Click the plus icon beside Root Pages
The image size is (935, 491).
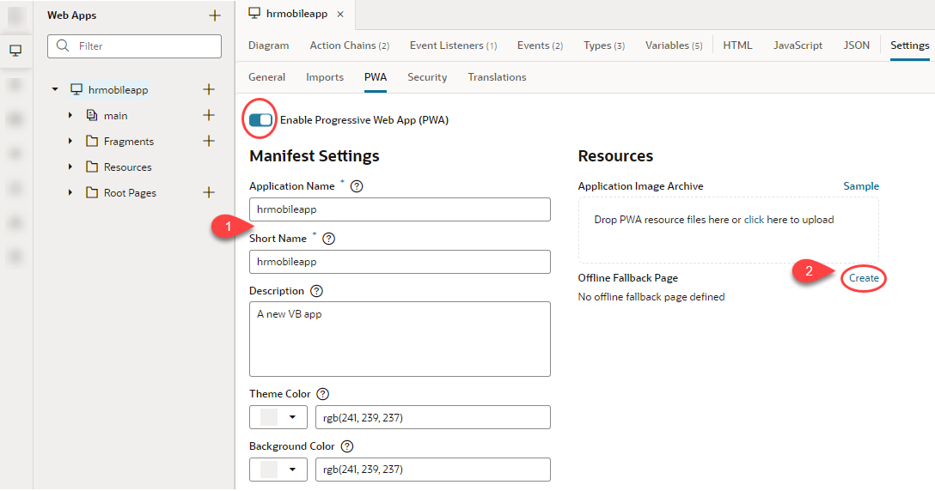point(209,192)
